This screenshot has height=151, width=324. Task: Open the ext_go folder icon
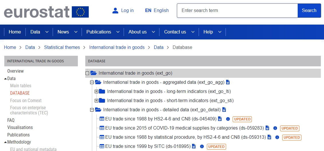(94, 73)
